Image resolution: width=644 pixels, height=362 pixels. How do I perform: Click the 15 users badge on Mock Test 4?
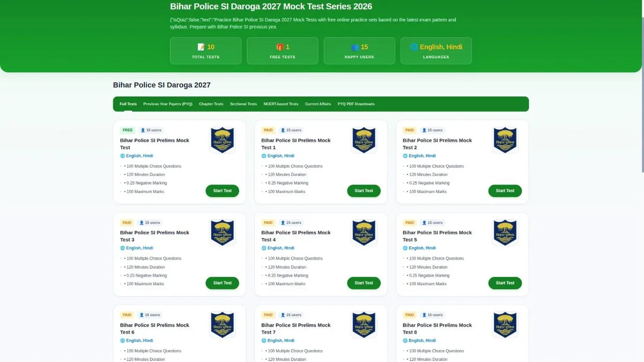[291, 223]
